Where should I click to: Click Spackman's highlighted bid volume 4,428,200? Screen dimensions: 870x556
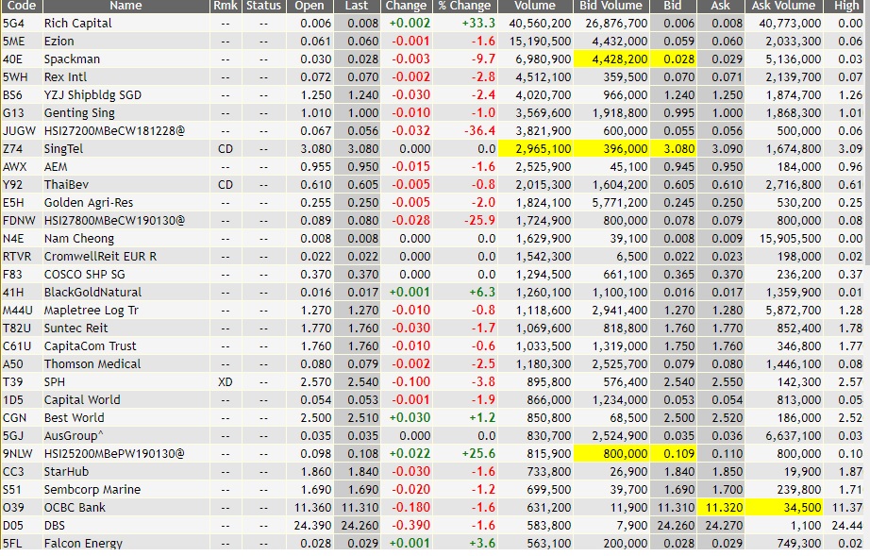619,59
